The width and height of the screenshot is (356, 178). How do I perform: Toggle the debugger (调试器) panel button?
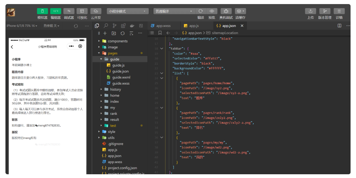[69, 11]
